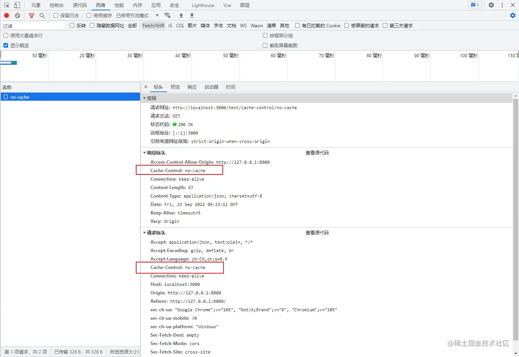Enable the 截取屏幕截图 checkbox
This screenshot has height=357, width=519.
[265, 45]
